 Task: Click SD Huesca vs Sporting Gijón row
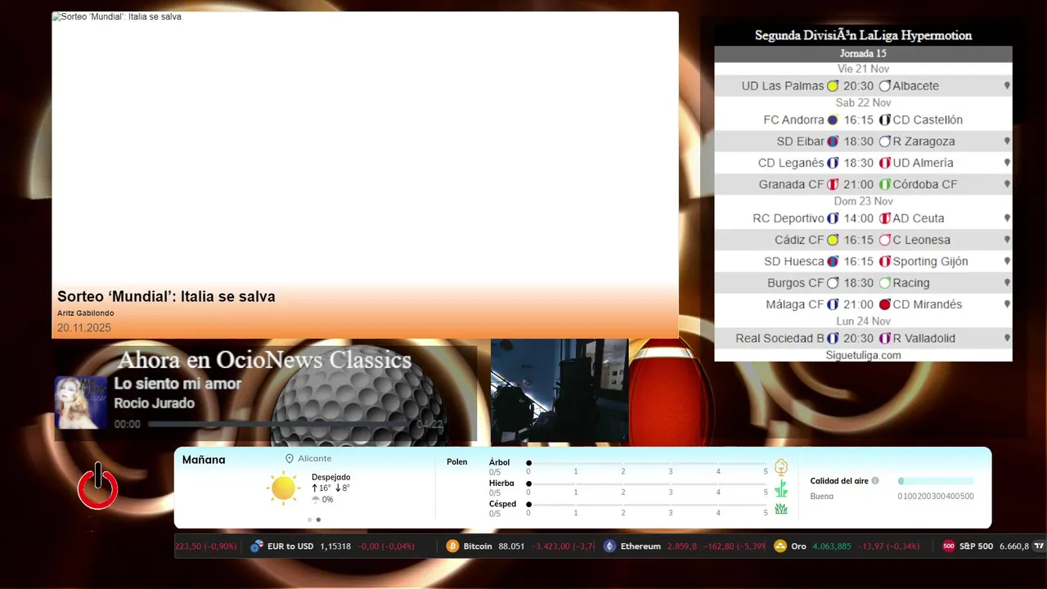[863, 262]
